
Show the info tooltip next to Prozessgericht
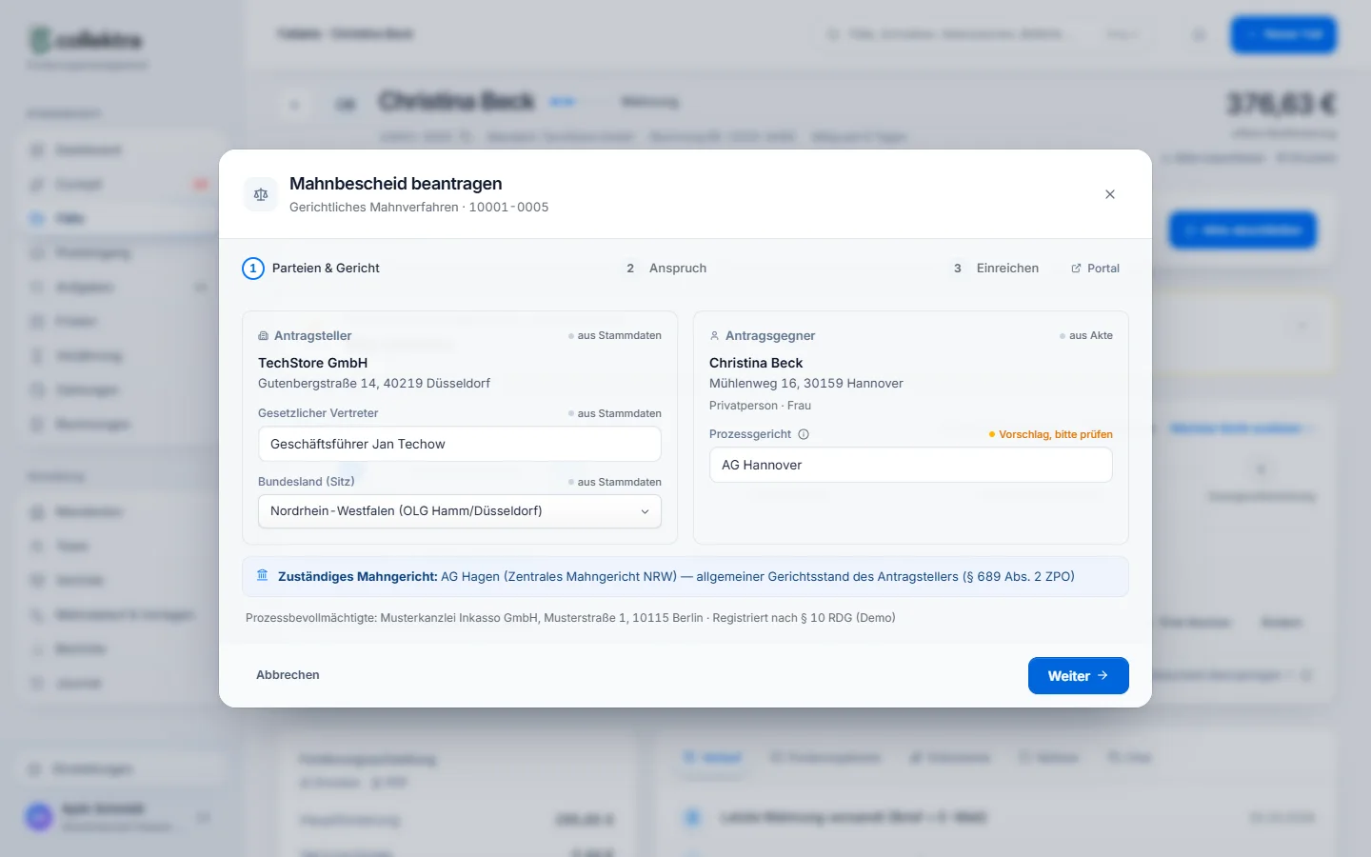(804, 434)
